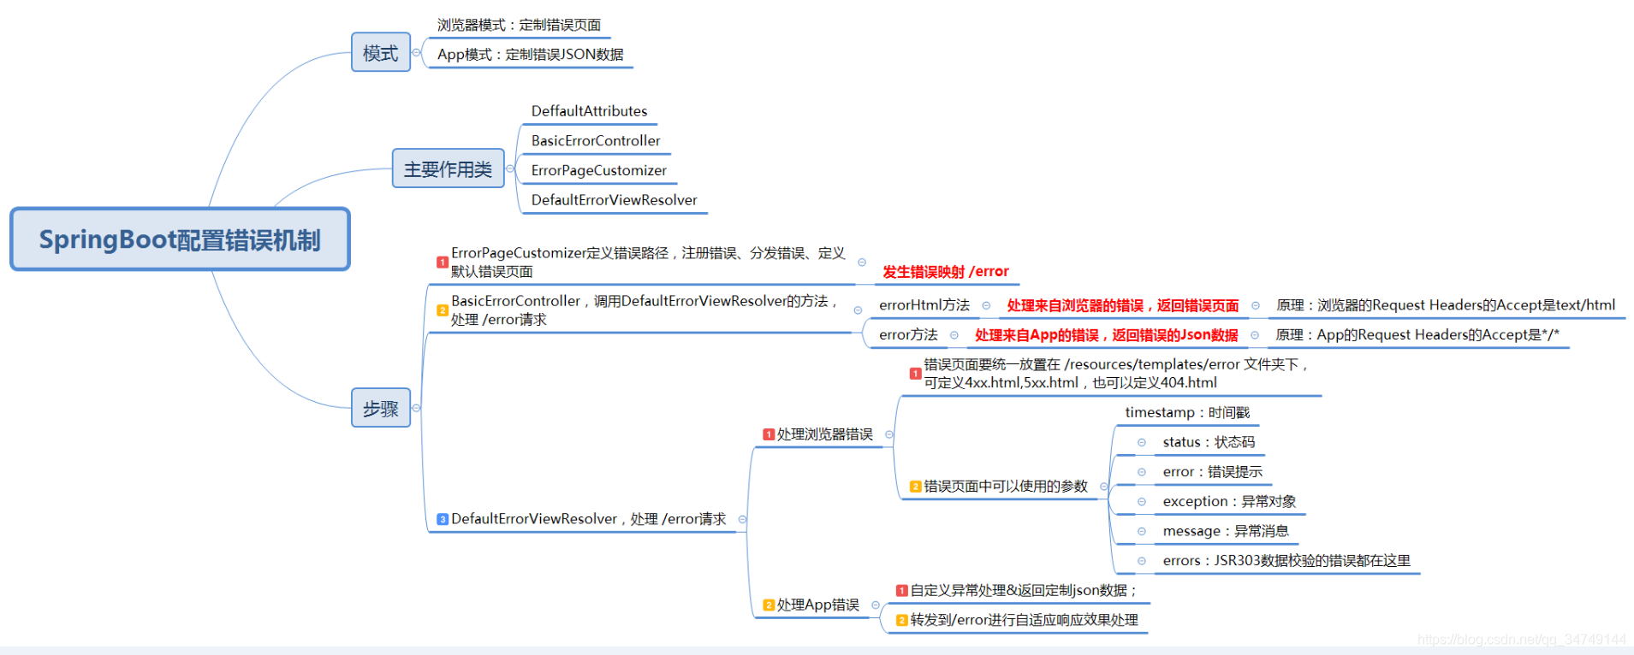Click the circle marker before message：异常消息

click(1142, 531)
